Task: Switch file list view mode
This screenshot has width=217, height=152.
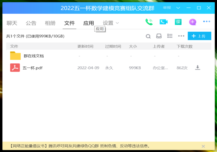Action: [x=170, y=36]
